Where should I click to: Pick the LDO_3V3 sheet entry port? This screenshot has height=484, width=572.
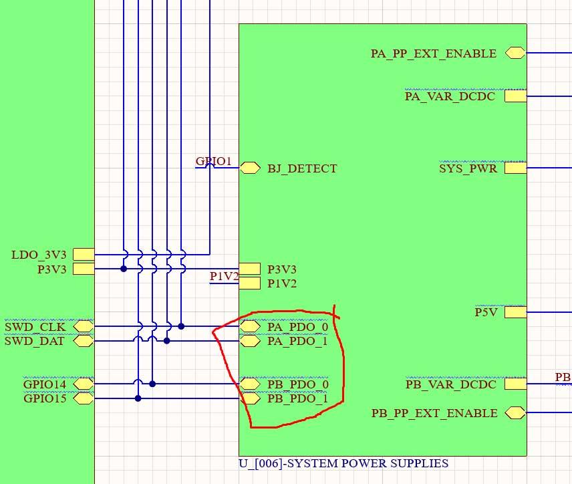(x=84, y=255)
